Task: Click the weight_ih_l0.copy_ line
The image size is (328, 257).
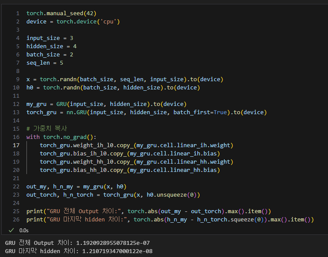Action: (136, 145)
